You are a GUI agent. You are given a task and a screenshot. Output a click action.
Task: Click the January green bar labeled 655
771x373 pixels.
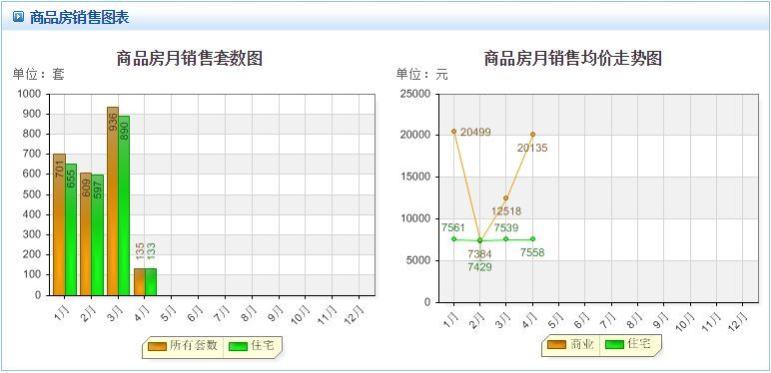[71, 229]
